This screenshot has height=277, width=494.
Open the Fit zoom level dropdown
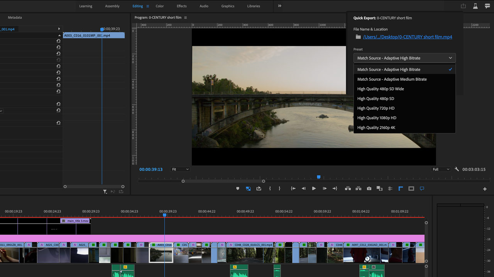(180, 169)
